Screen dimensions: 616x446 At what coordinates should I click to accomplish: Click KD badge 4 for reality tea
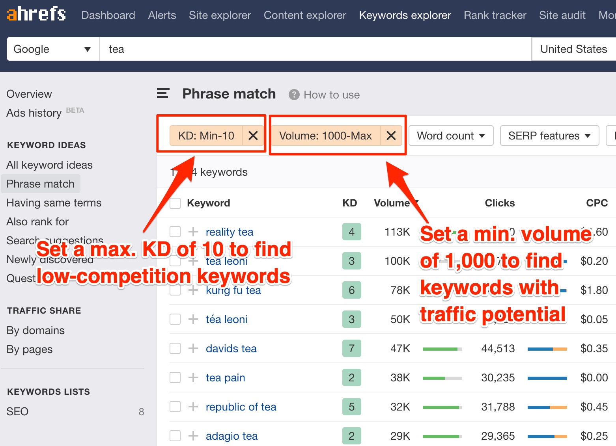[351, 232]
